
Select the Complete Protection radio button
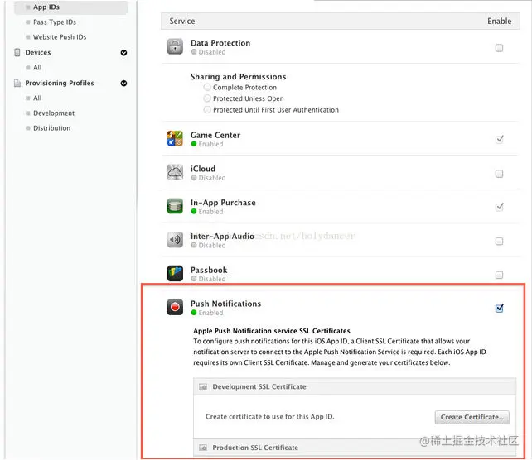pos(207,87)
